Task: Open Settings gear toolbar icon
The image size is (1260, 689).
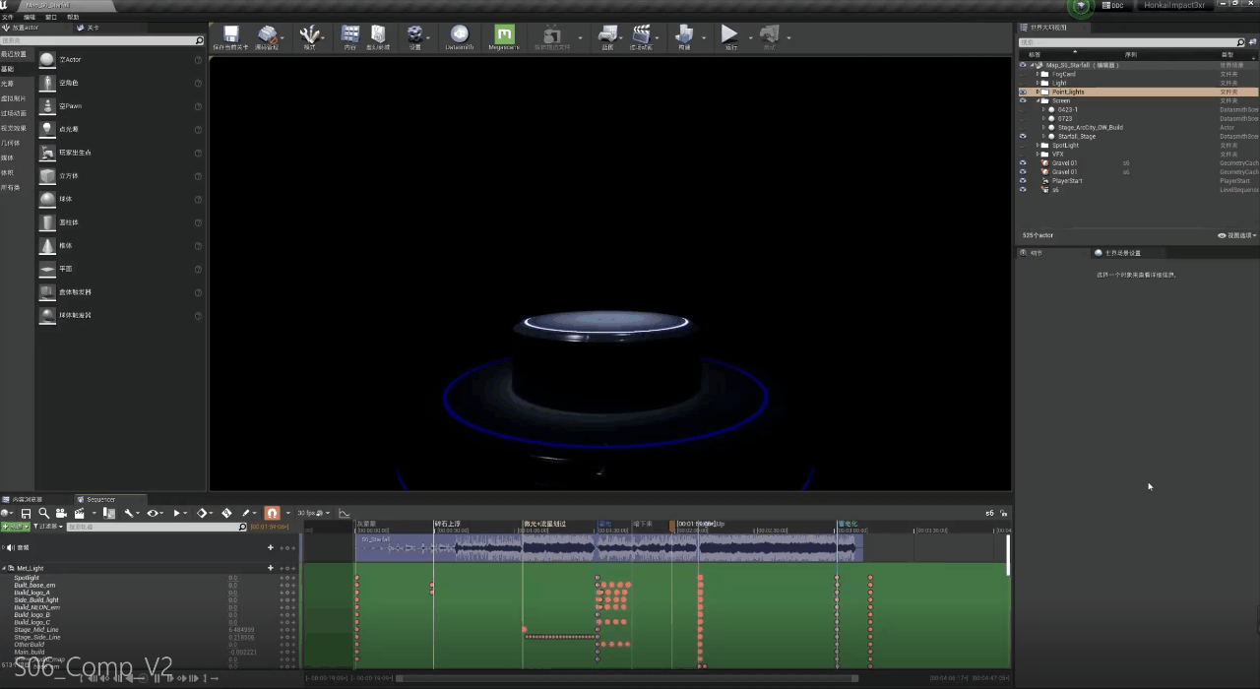Action: coord(415,34)
